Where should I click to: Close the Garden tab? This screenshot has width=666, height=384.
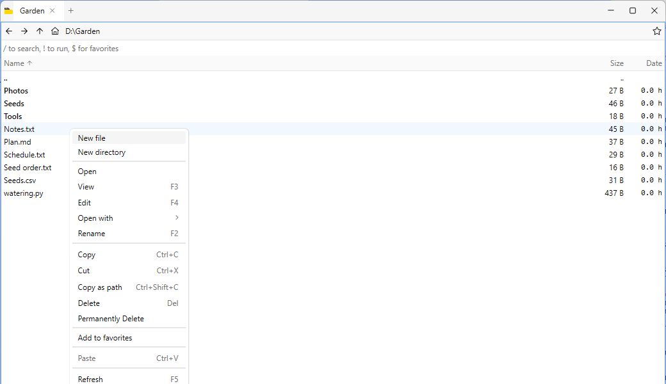(x=53, y=11)
